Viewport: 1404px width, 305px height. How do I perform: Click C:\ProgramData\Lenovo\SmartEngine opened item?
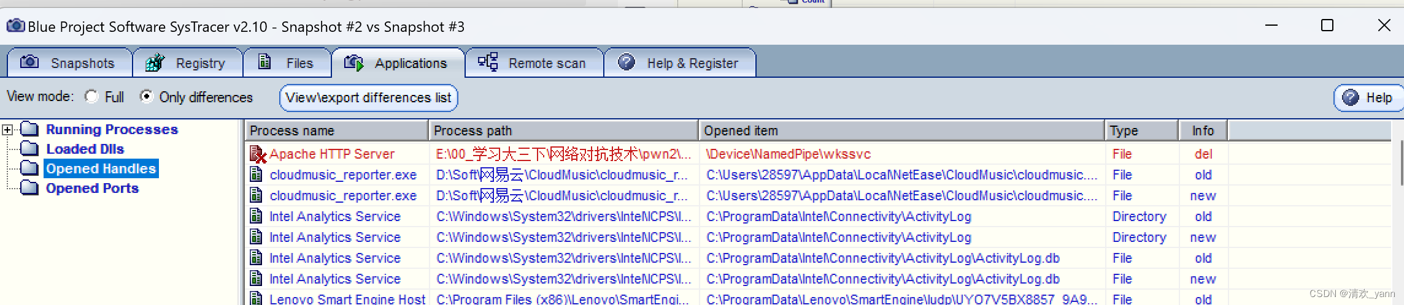tap(901, 299)
